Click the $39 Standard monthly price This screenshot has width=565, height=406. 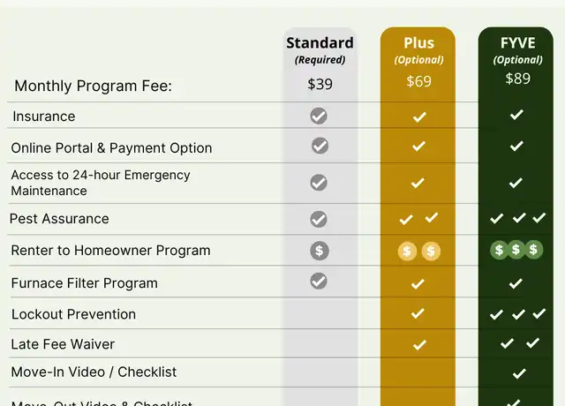(x=320, y=85)
